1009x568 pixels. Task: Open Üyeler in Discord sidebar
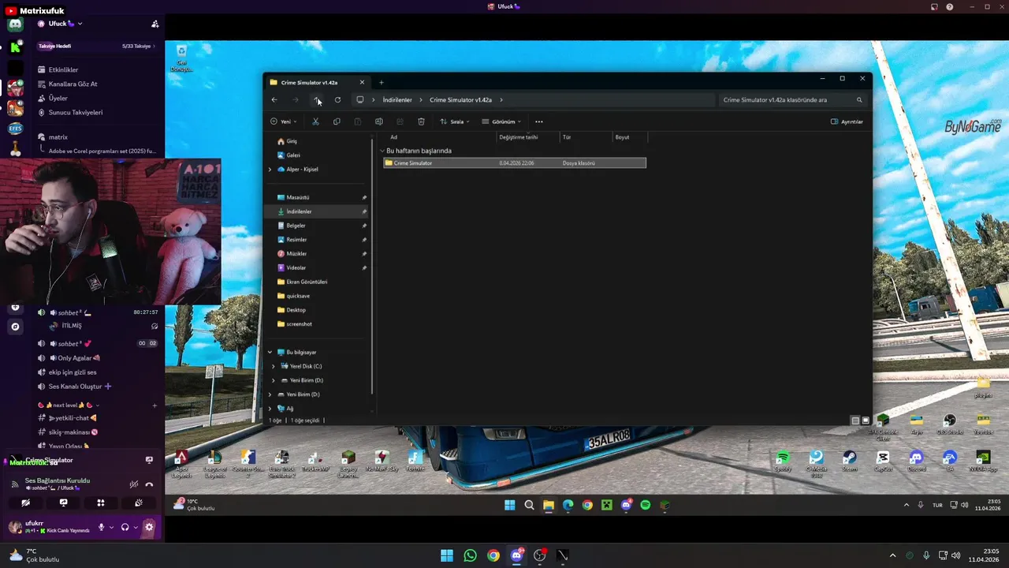pyautogui.click(x=58, y=98)
